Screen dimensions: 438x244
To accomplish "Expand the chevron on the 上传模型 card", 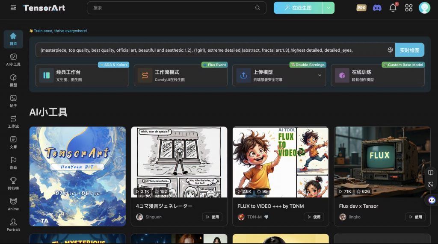I will point(320,75).
